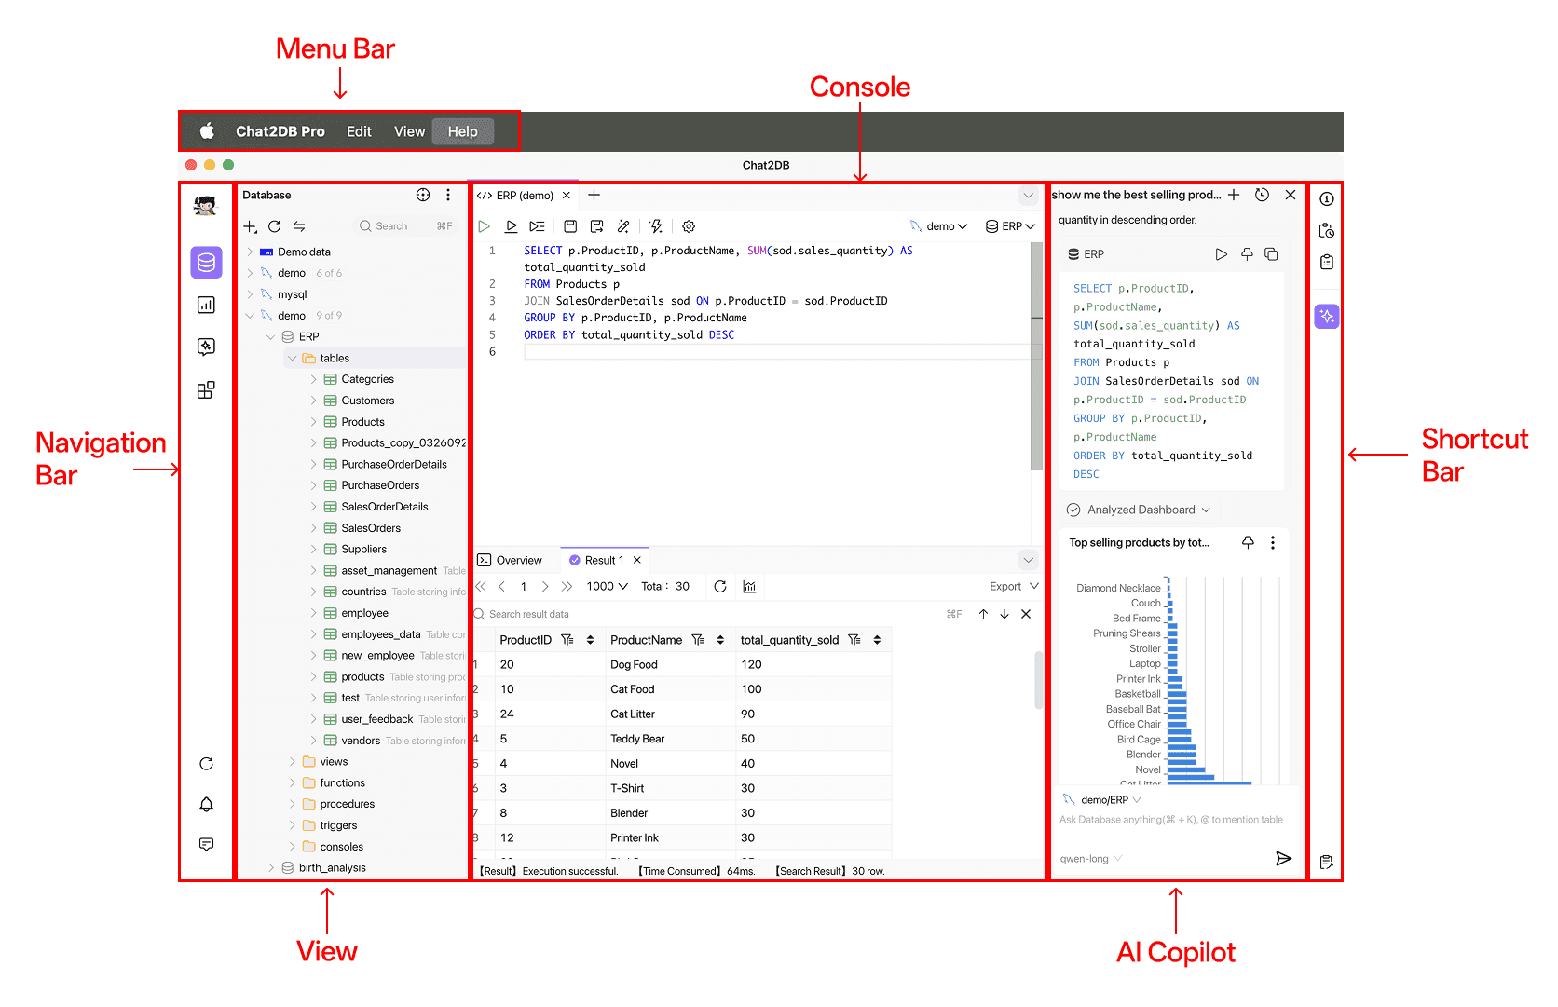Open the Apple menu
1558x1007 pixels.
(207, 131)
